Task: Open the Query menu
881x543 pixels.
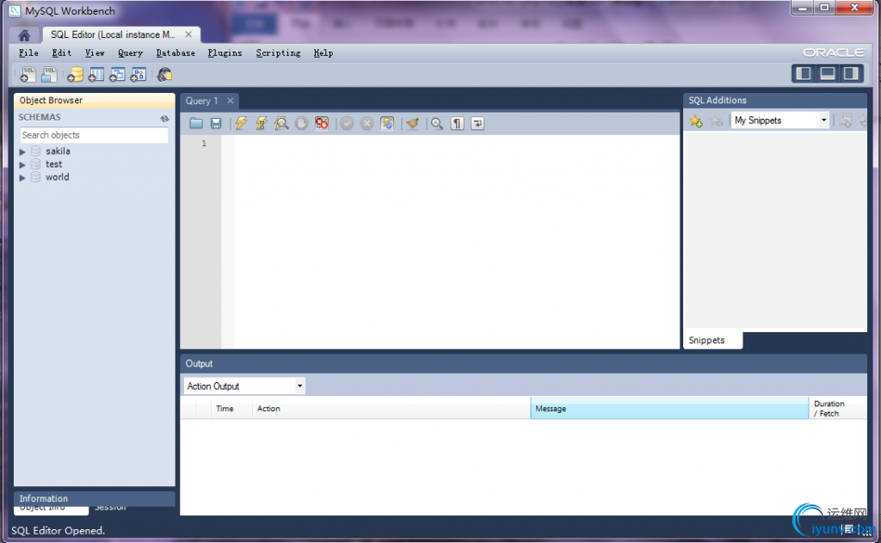Action: point(131,52)
